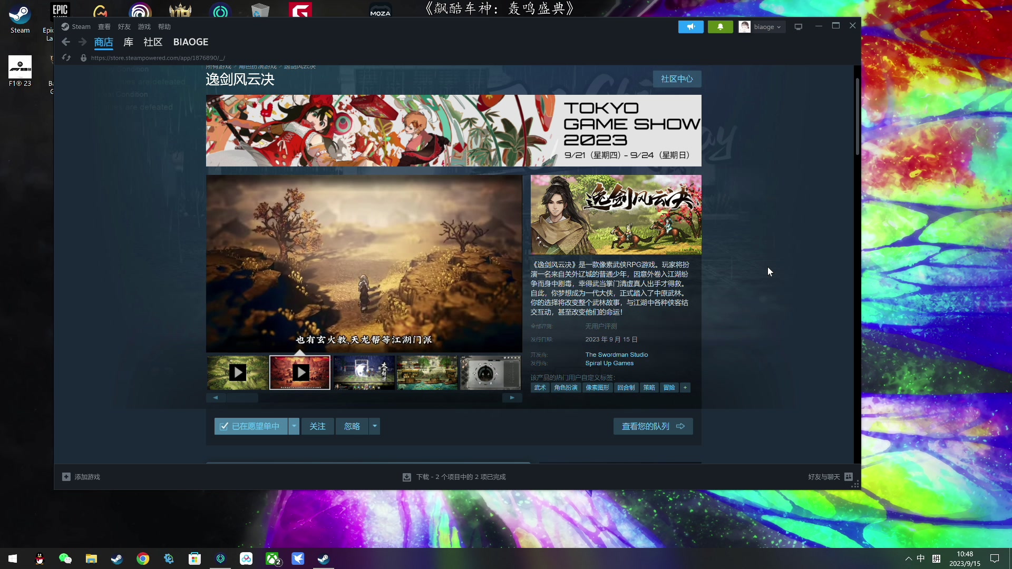Screen dimensions: 1012x569
Task: Click the 武术 tag
Action: click(x=540, y=388)
